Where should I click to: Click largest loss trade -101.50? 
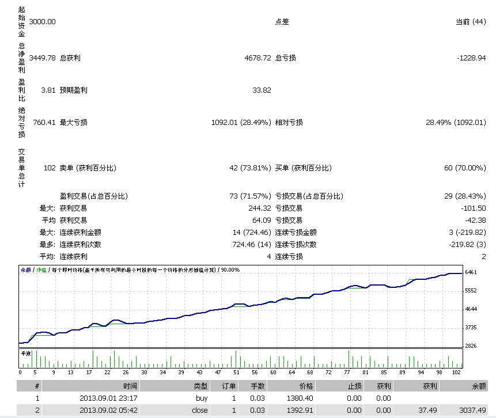(x=473, y=208)
